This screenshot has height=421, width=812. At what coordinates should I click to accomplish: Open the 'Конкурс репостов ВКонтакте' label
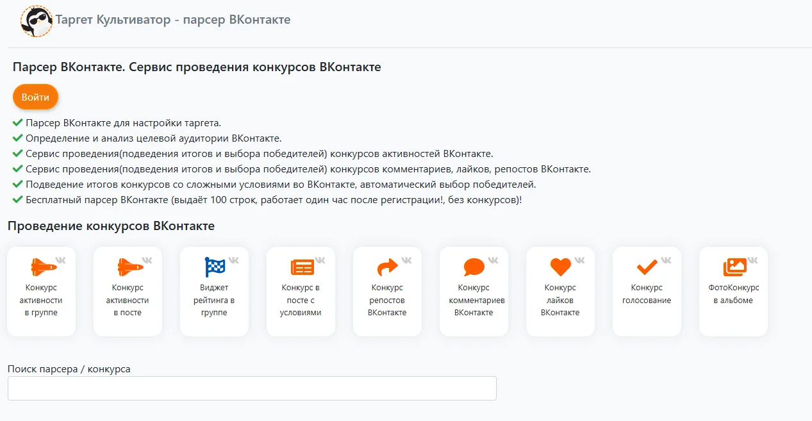coord(387,300)
